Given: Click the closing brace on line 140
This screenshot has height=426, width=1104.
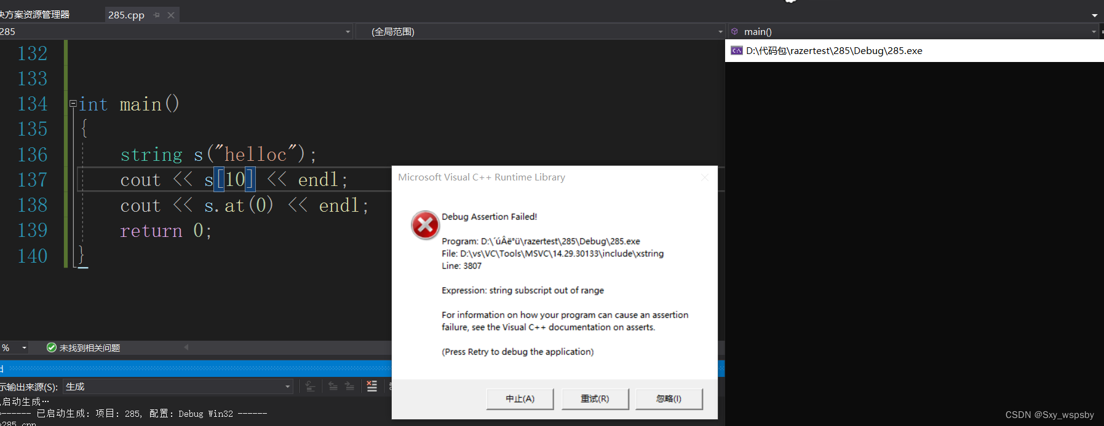Looking at the screenshot, I should [x=81, y=255].
